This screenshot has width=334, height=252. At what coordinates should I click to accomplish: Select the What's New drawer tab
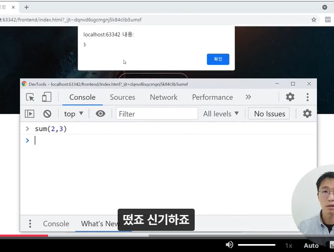pyautogui.click(x=99, y=223)
